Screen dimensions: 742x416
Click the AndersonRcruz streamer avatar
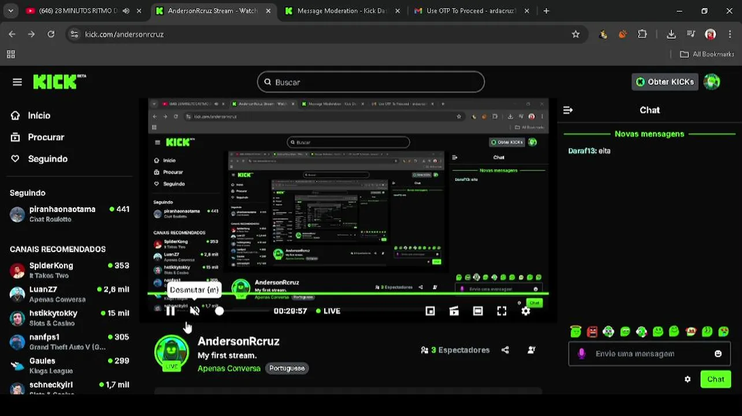pos(172,352)
